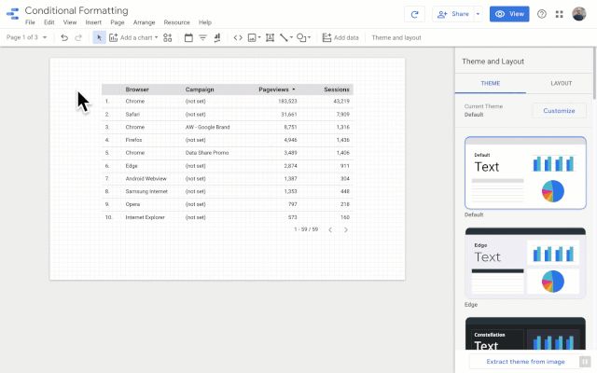The image size is (597, 373).
Task: Open the Insert menu
Action: (x=93, y=22)
